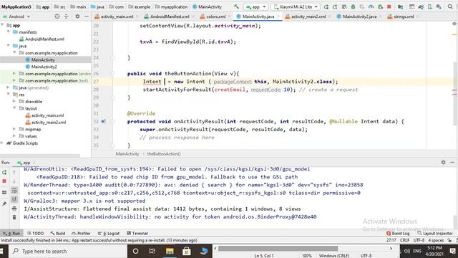Open Project Structure folder icon in toolbar
Image resolution: width=458 pixels, height=258 pixels.
(401, 6)
